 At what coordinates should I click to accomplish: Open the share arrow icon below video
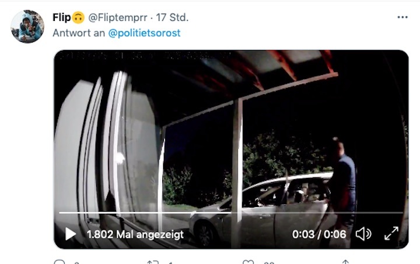click(345, 262)
